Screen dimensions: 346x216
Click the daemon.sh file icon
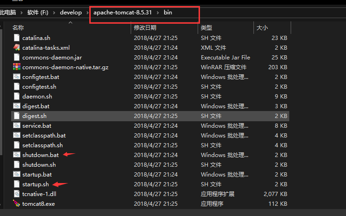(17, 96)
